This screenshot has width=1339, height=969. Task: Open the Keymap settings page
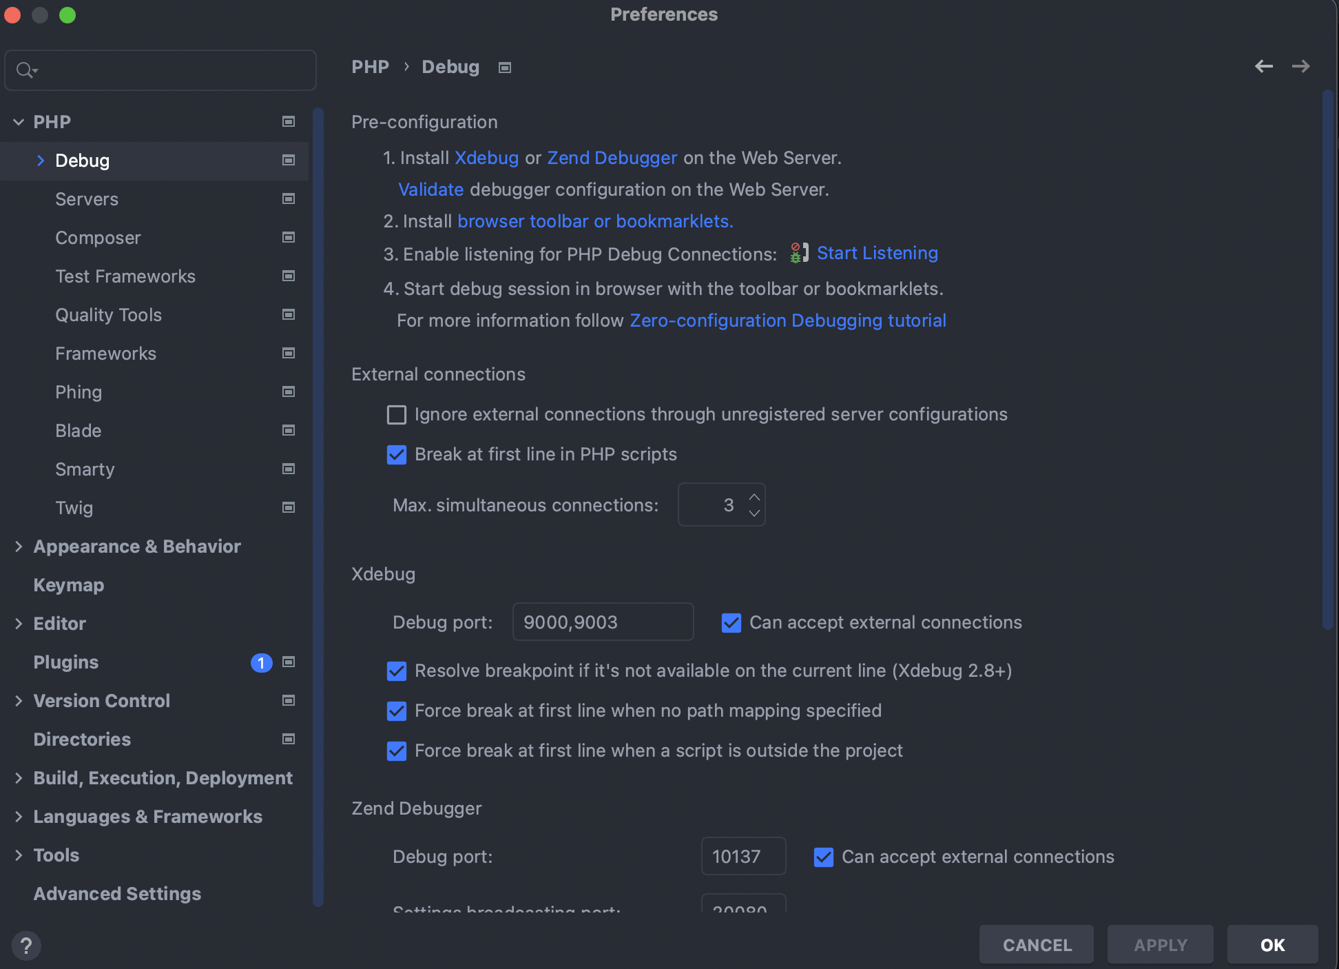pyautogui.click(x=68, y=585)
